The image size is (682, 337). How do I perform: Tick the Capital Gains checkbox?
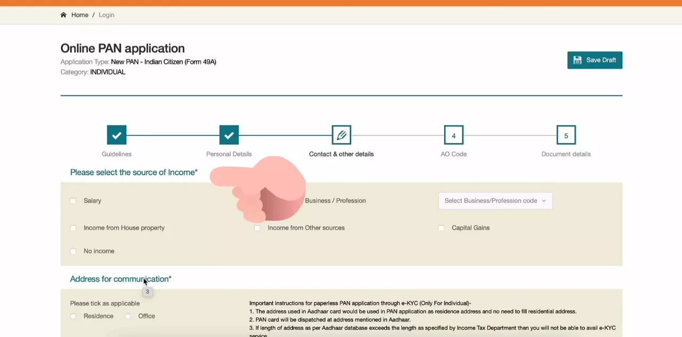[441, 228]
